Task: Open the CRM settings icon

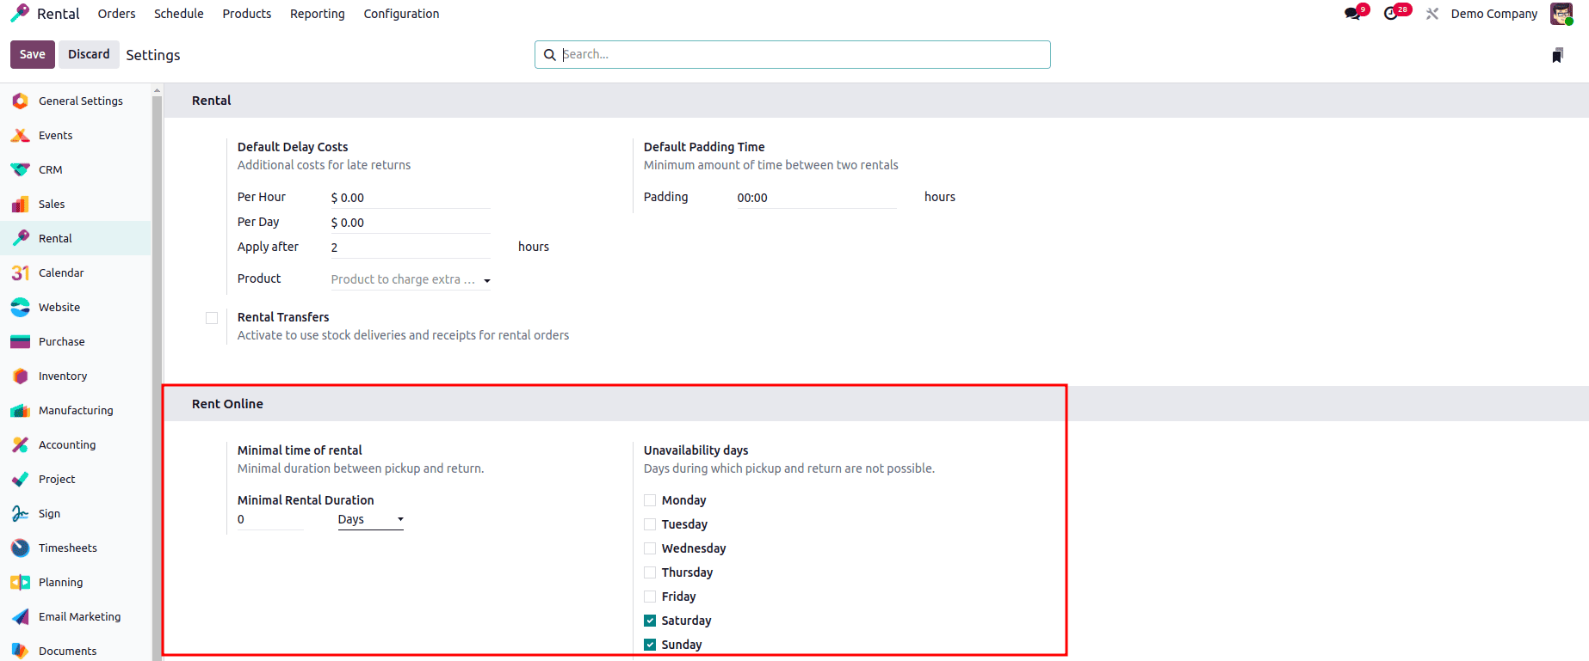Action: (21, 169)
